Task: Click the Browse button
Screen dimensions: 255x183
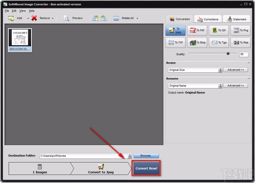Action: pos(146,156)
